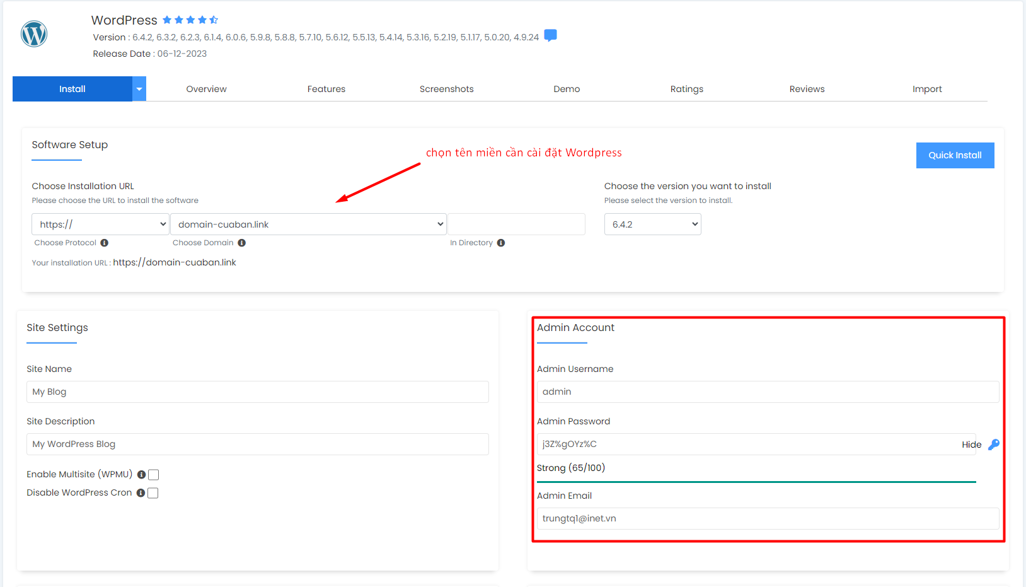The height and width of the screenshot is (587, 1026).
Task: Show info tooltip for Choose Protocol
Action: click(x=105, y=243)
